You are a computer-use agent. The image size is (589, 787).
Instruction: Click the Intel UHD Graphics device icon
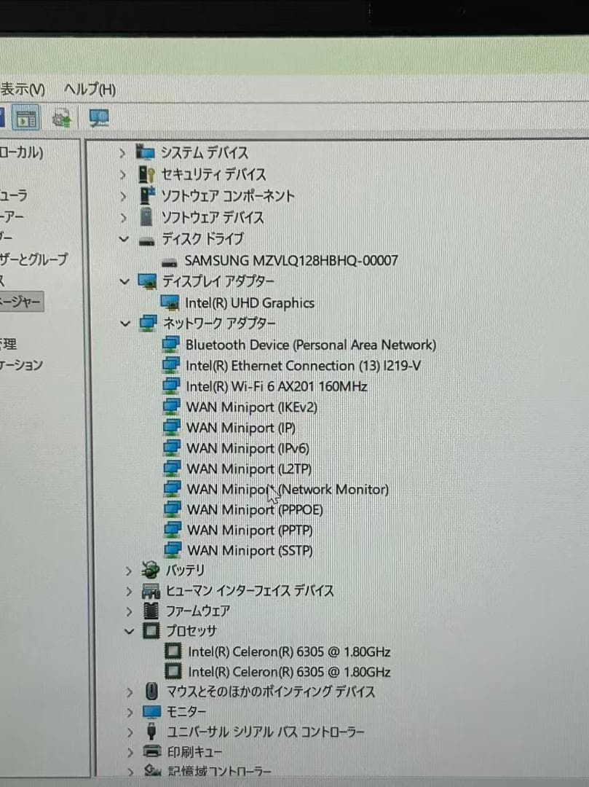(170, 302)
